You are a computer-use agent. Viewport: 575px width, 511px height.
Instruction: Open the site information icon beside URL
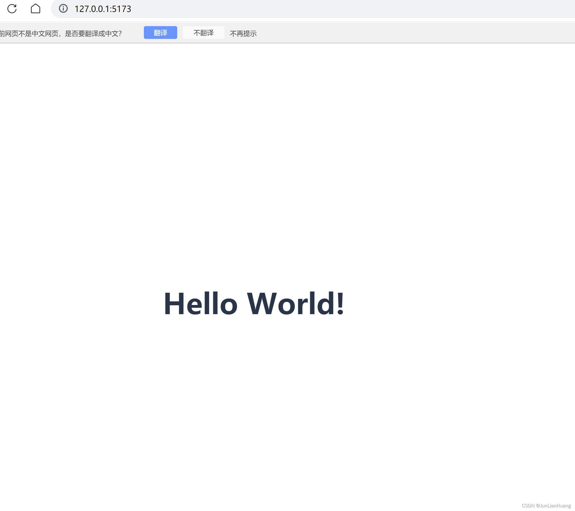[x=63, y=9]
